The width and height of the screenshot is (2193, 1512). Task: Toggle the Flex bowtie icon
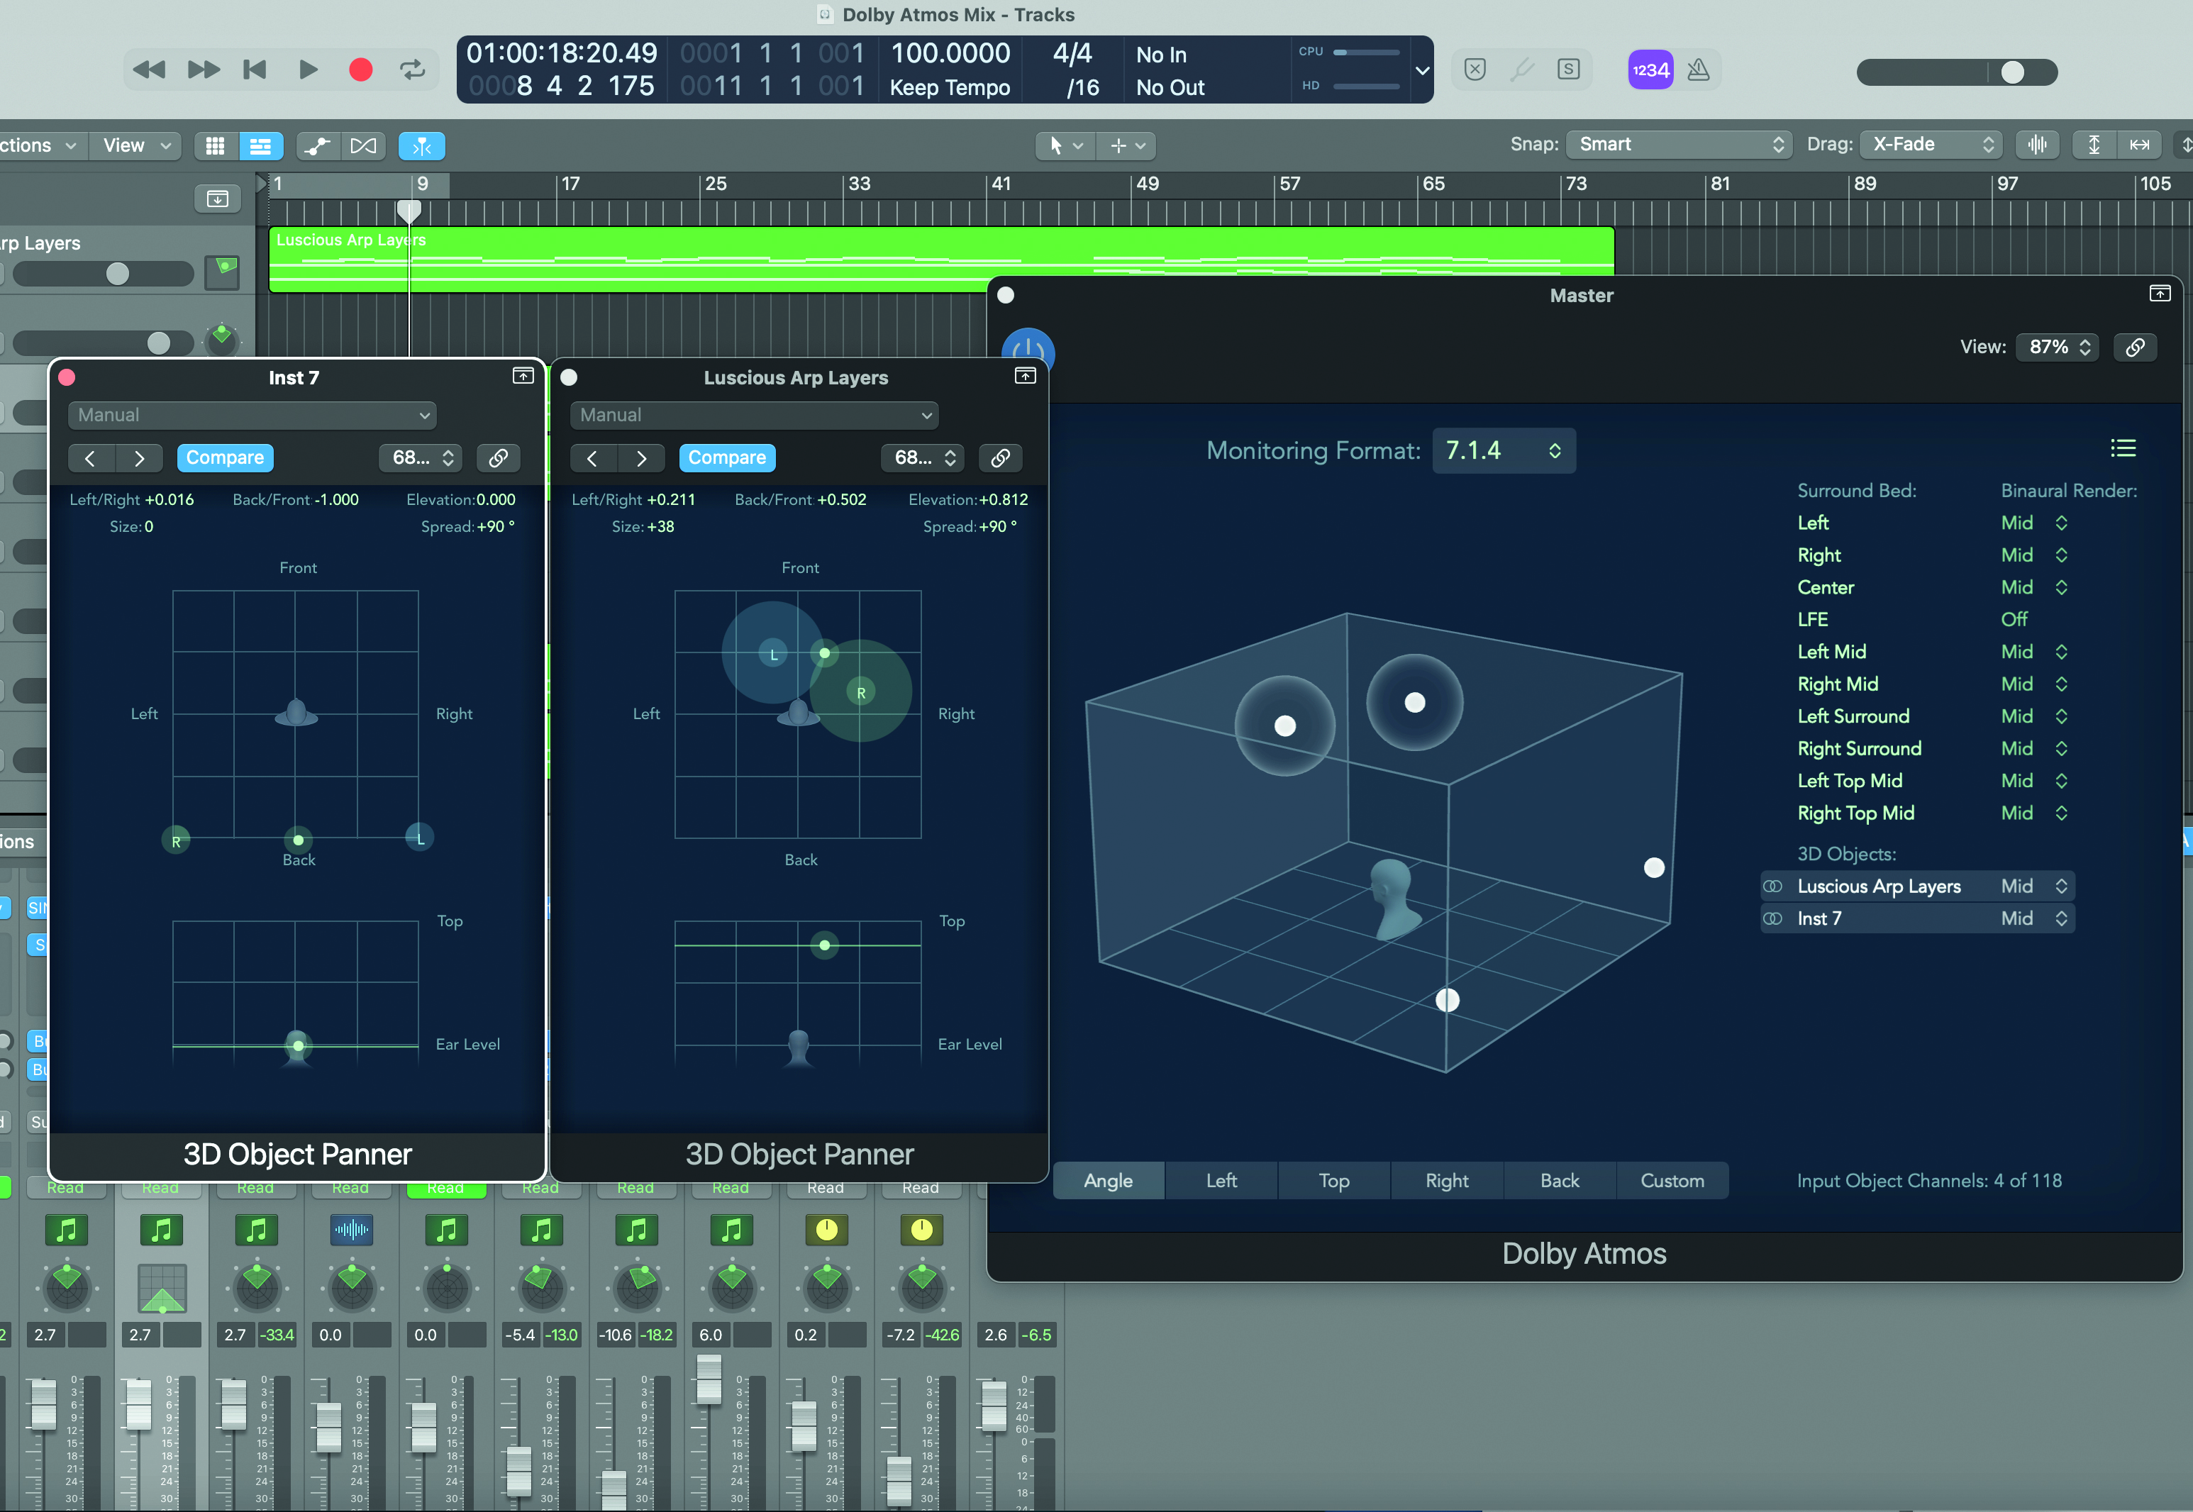(x=363, y=146)
